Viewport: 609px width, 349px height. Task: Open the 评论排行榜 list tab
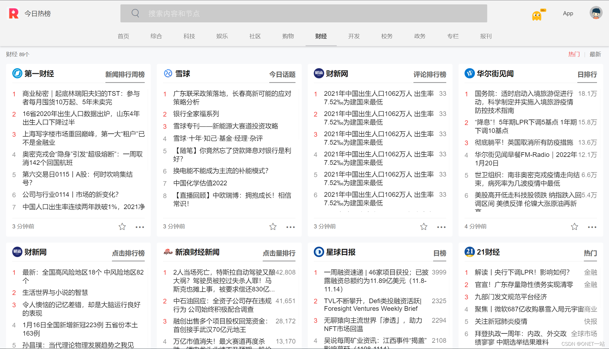pos(430,74)
